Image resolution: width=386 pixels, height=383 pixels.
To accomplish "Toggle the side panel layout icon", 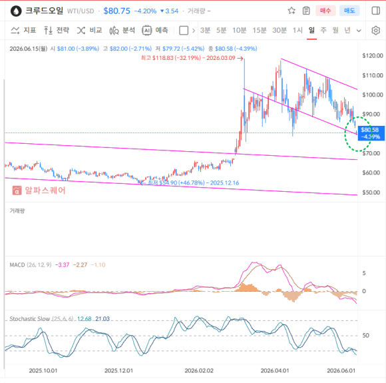I will click(375, 11).
